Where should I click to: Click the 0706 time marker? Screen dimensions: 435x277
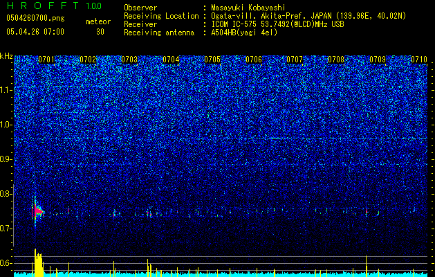pos(254,60)
